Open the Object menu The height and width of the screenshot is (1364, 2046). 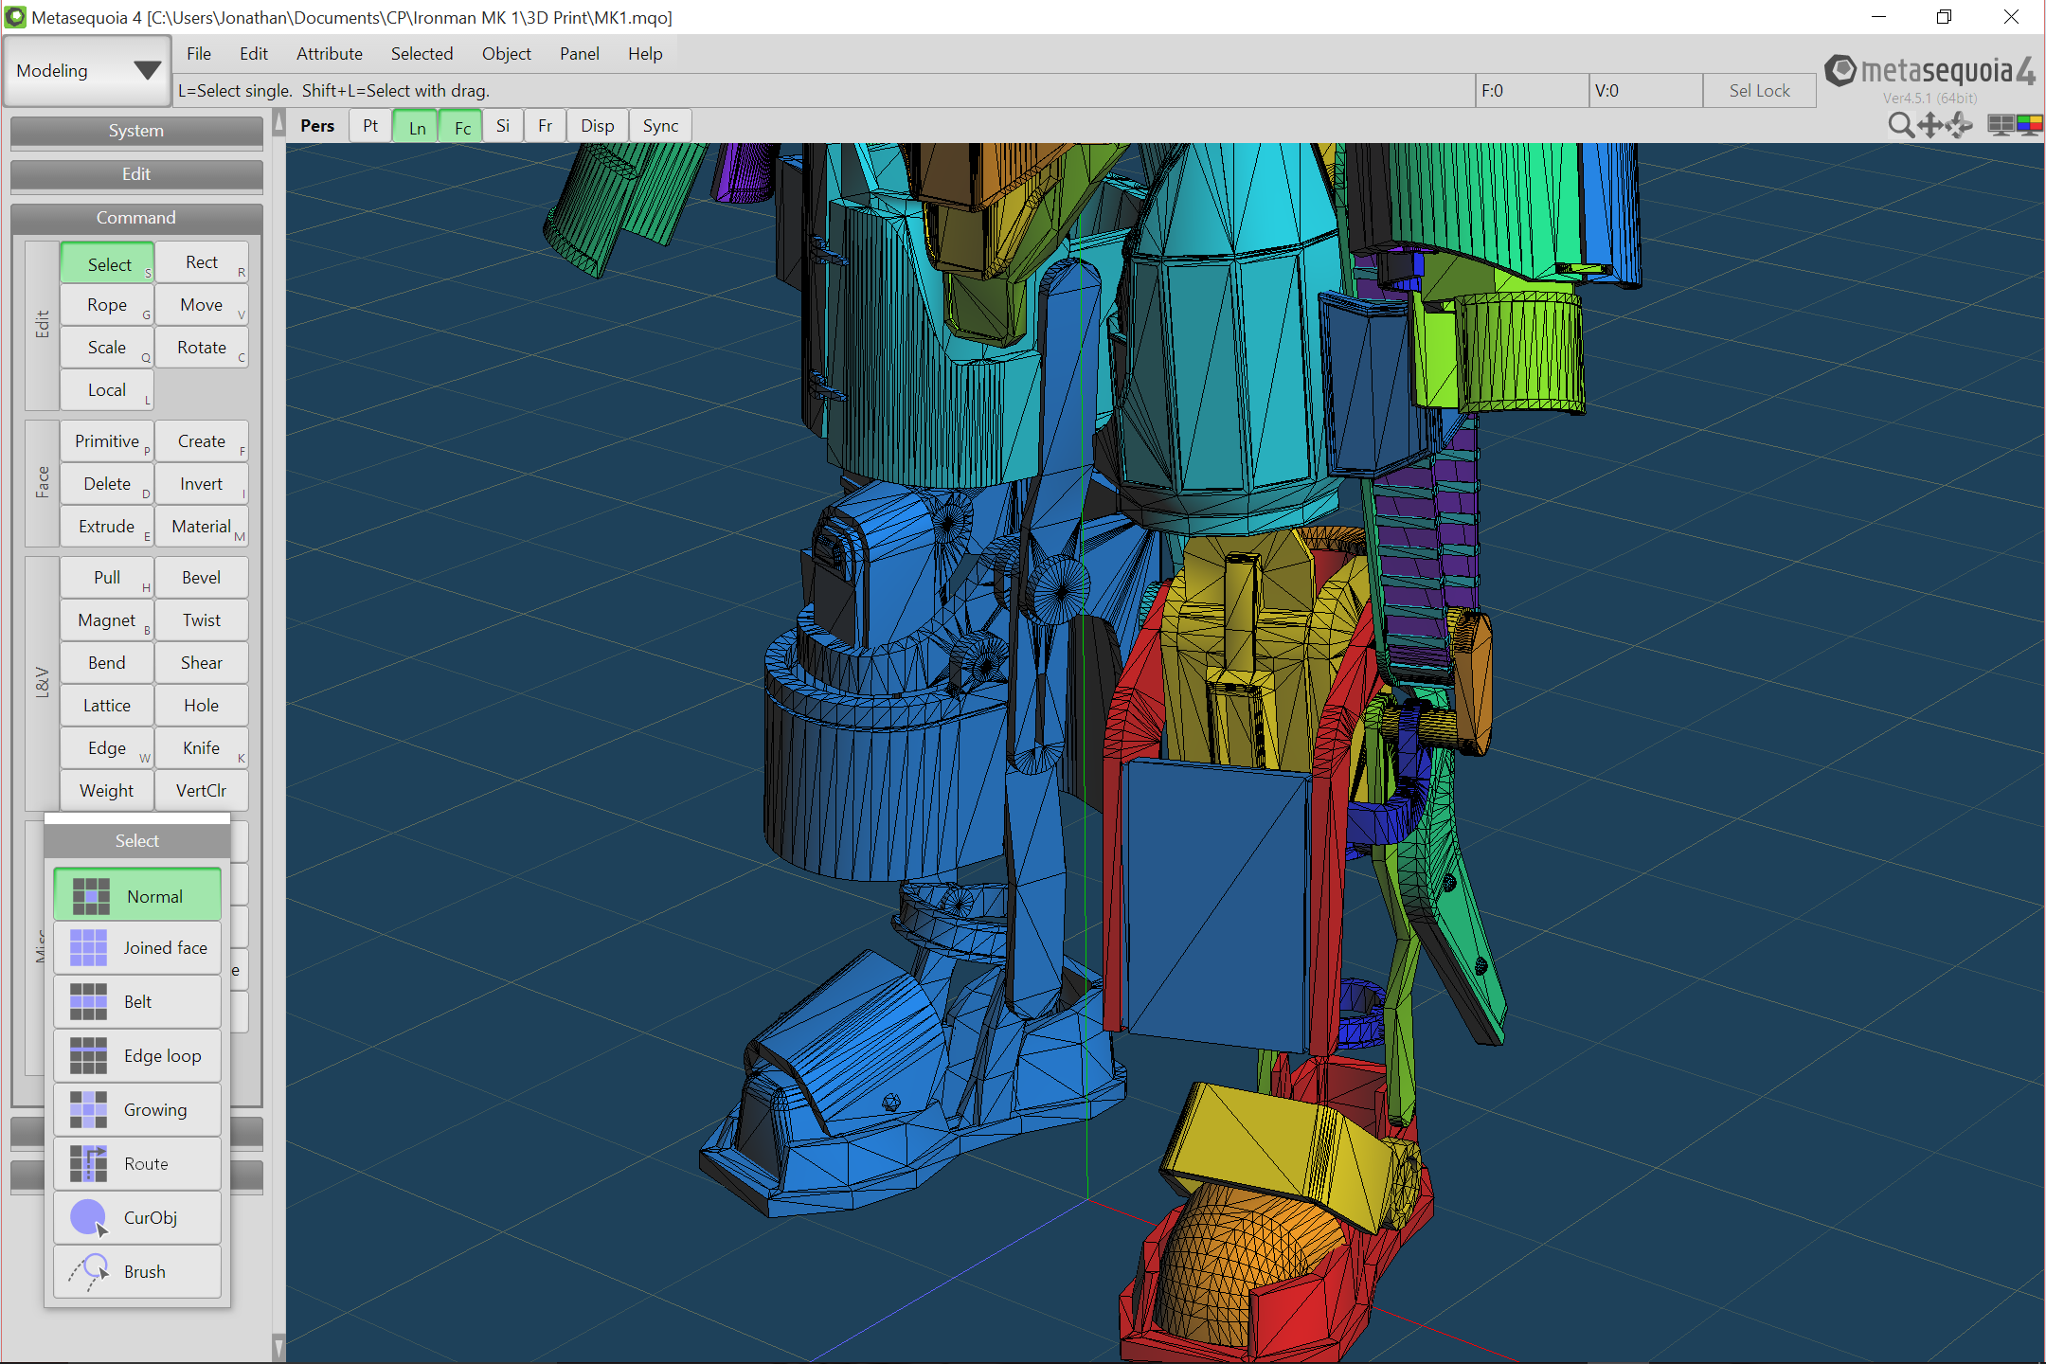(506, 54)
